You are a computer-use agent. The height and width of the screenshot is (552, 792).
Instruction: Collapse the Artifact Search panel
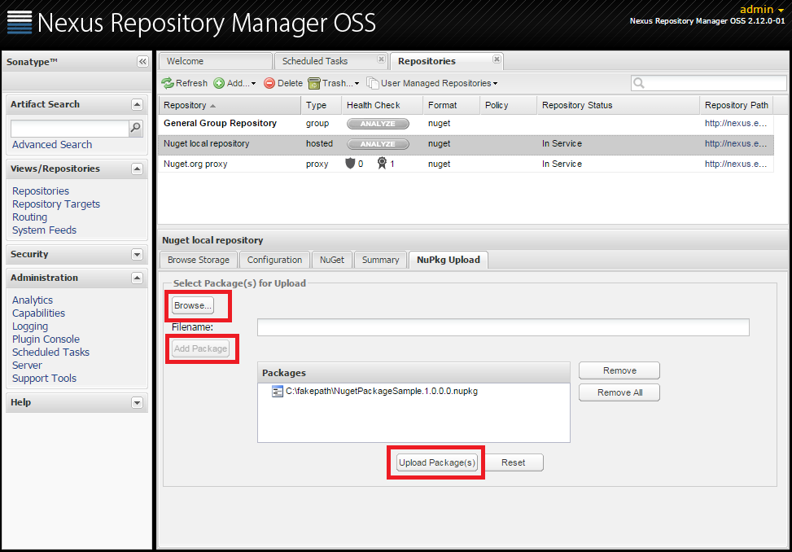tap(137, 104)
